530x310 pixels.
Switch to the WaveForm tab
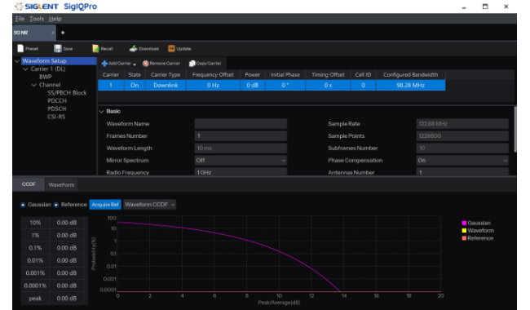(61, 184)
